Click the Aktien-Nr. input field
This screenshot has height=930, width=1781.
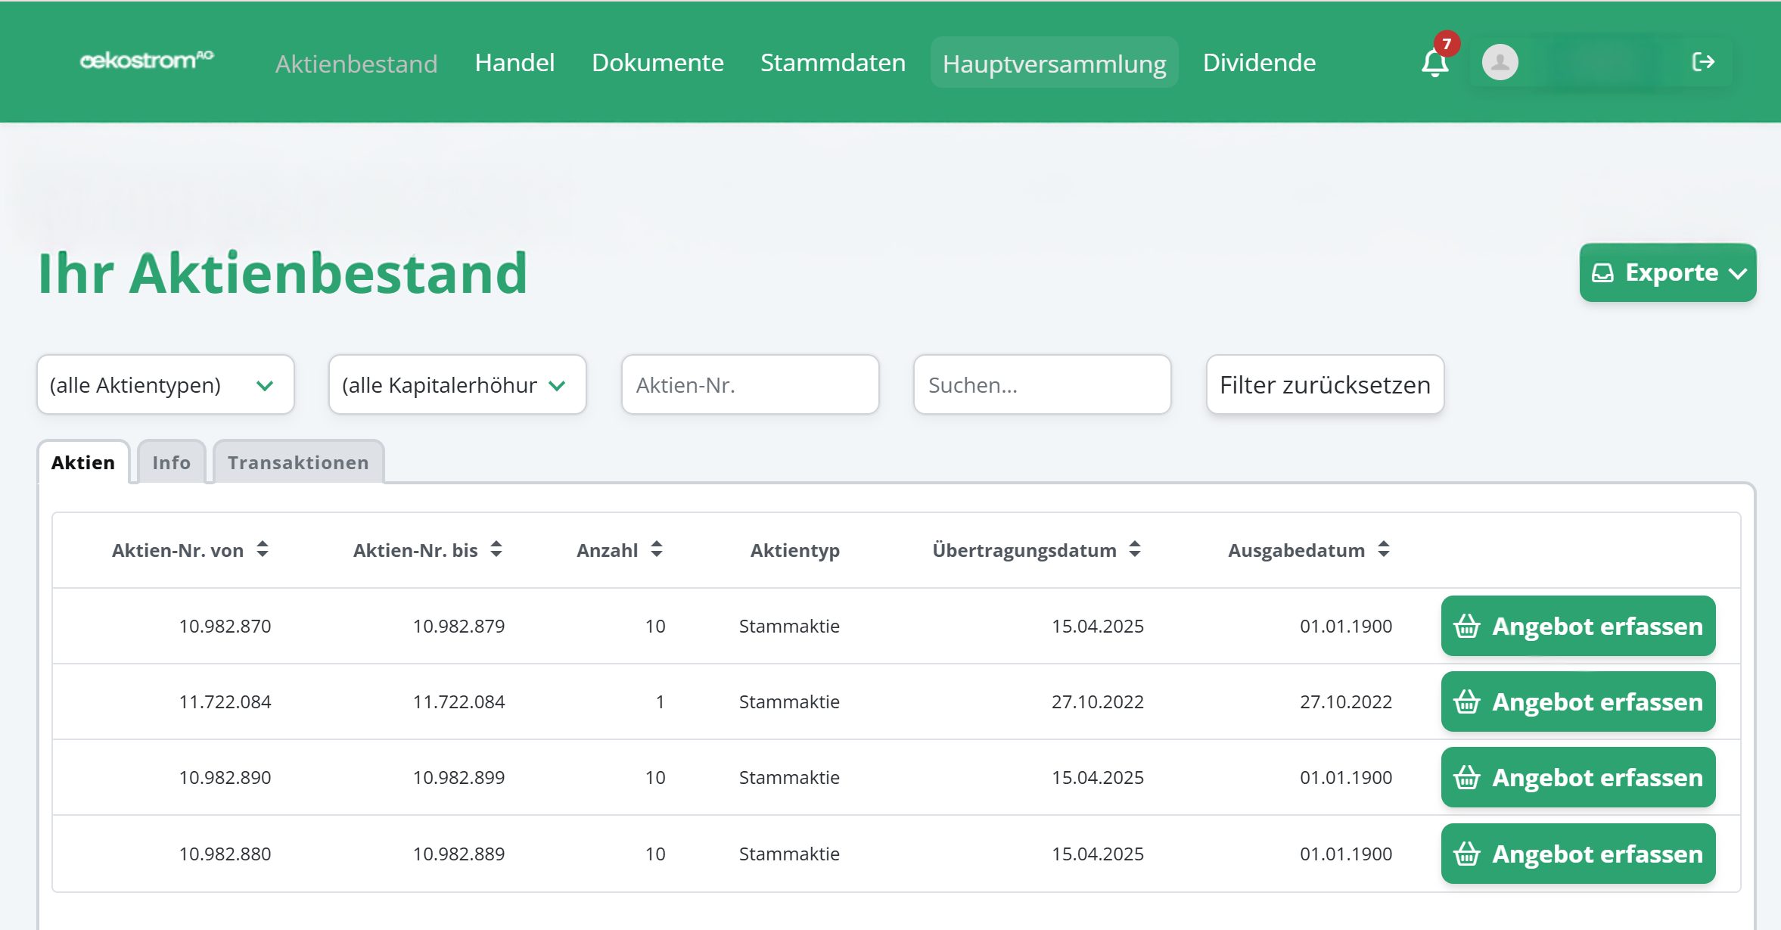click(x=750, y=385)
